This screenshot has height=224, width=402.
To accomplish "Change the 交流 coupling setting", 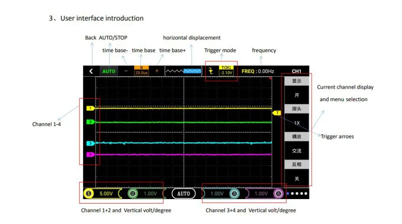I will pos(297,151).
